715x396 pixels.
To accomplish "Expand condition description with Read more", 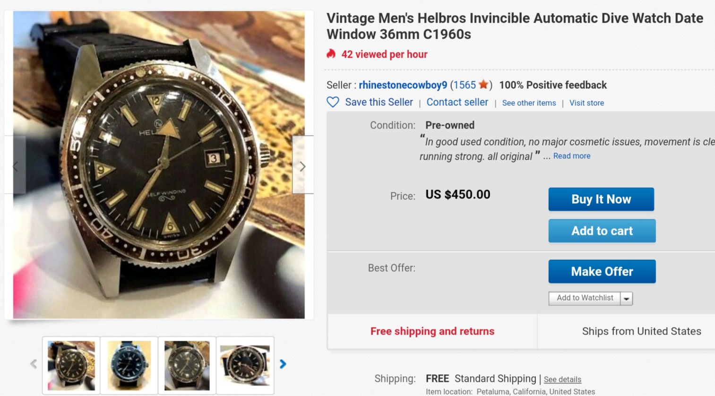I will pos(571,156).
